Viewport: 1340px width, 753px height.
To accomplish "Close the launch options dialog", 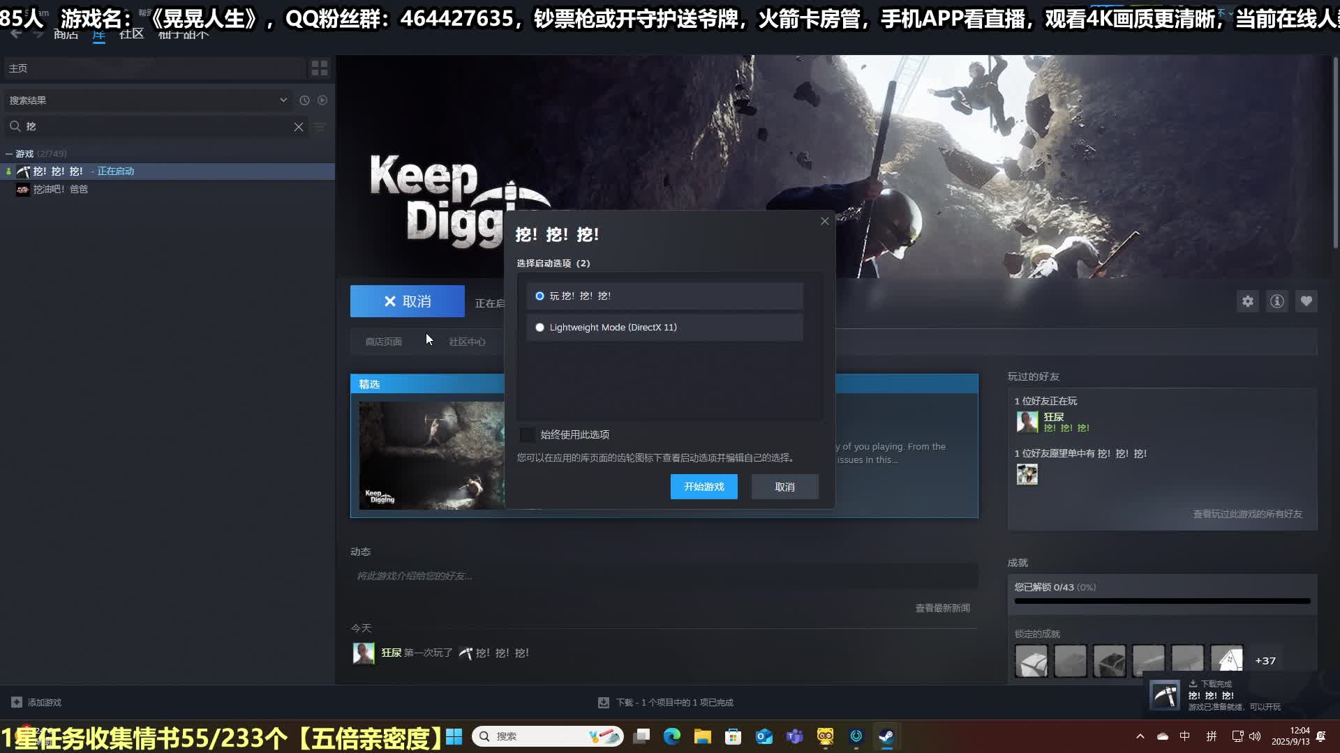I will [825, 221].
